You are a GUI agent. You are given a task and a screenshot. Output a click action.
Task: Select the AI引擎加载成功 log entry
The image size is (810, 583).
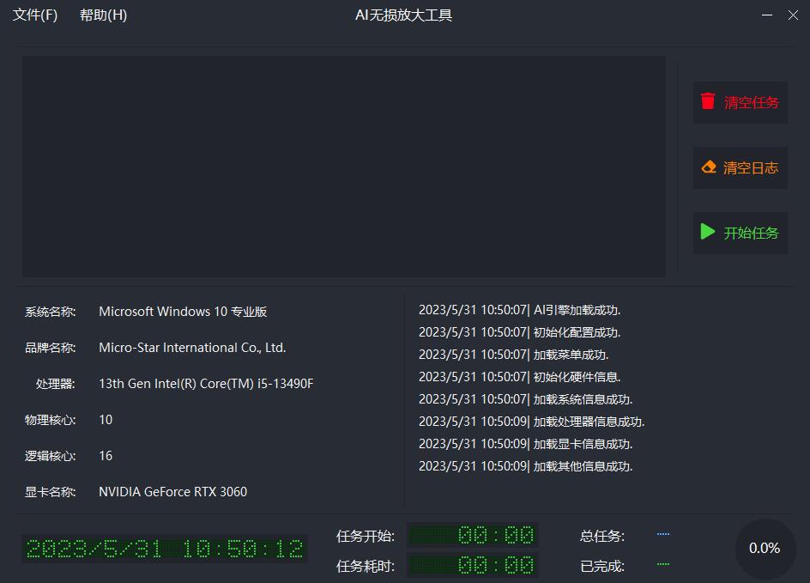(x=520, y=310)
